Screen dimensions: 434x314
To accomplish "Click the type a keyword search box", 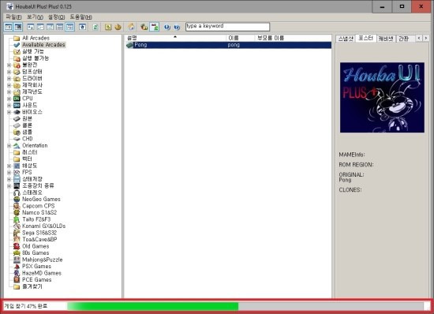I will pos(227,27).
